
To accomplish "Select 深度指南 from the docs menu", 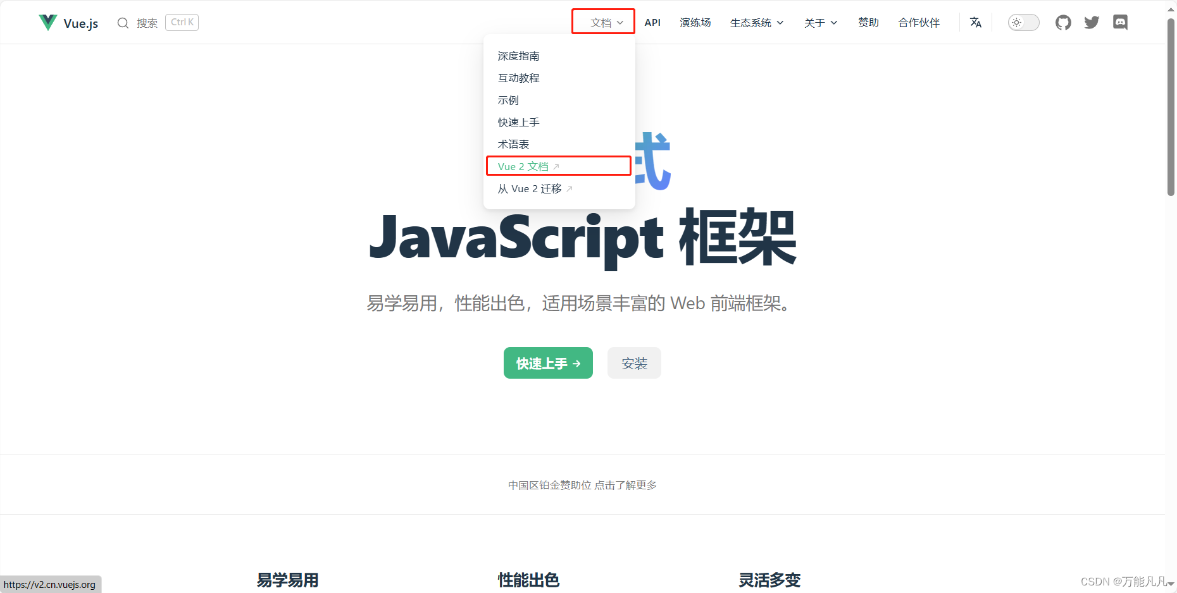I will 518,56.
